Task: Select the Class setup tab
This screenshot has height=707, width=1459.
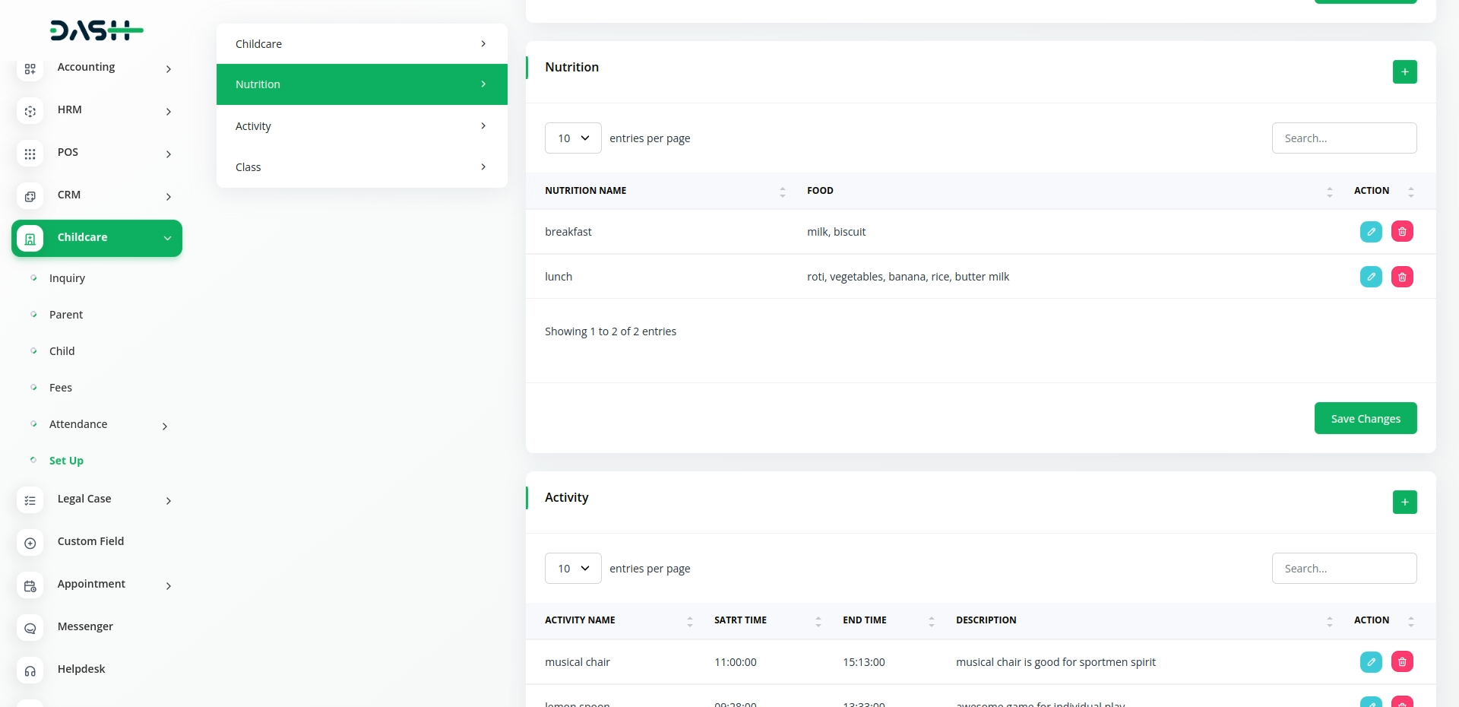Action: pos(361,167)
